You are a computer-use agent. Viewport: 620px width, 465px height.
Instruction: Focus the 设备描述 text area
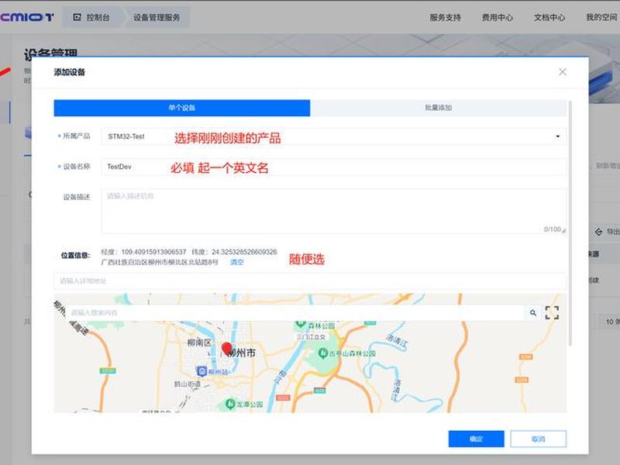click(333, 211)
